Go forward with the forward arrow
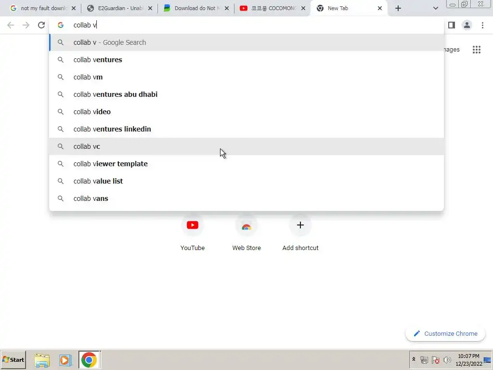 tap(26, 25)
